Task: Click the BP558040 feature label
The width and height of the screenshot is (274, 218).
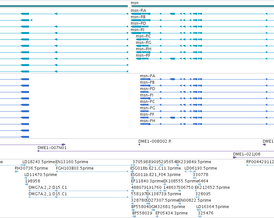Action: coord(141,207)
